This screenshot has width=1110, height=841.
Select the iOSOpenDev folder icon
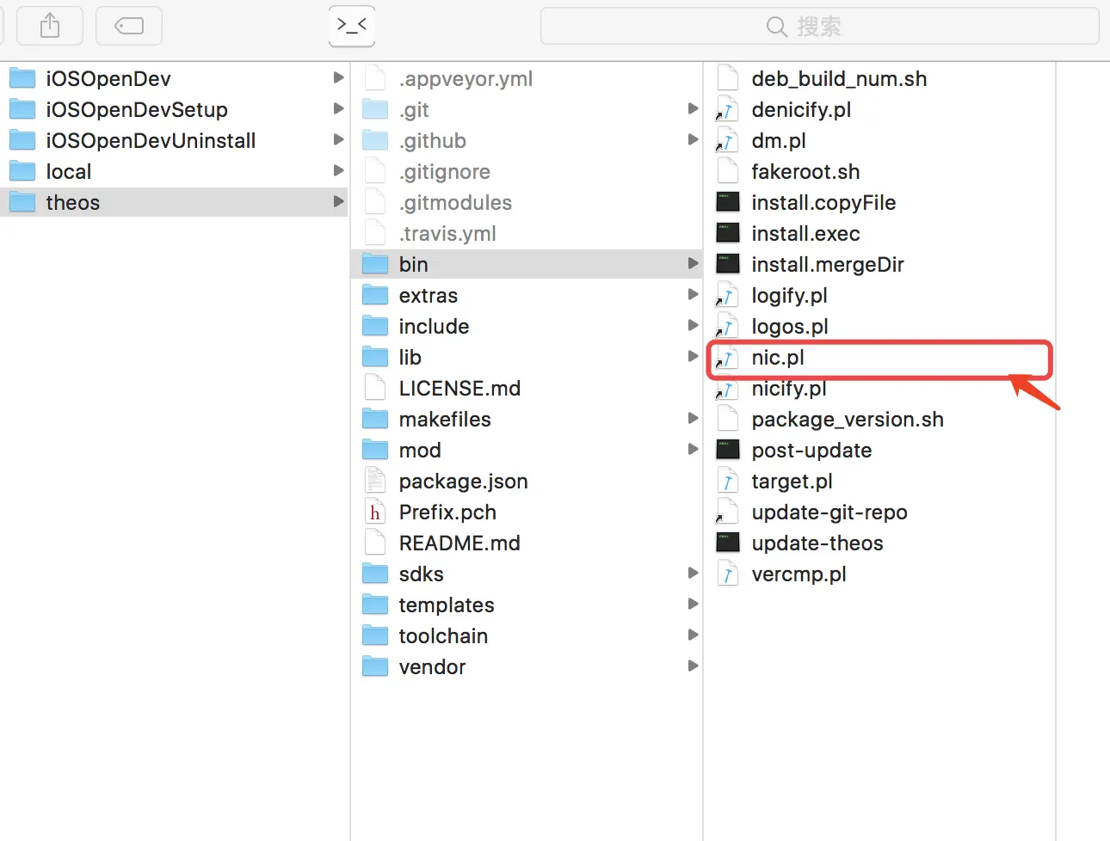coord(22,78)
